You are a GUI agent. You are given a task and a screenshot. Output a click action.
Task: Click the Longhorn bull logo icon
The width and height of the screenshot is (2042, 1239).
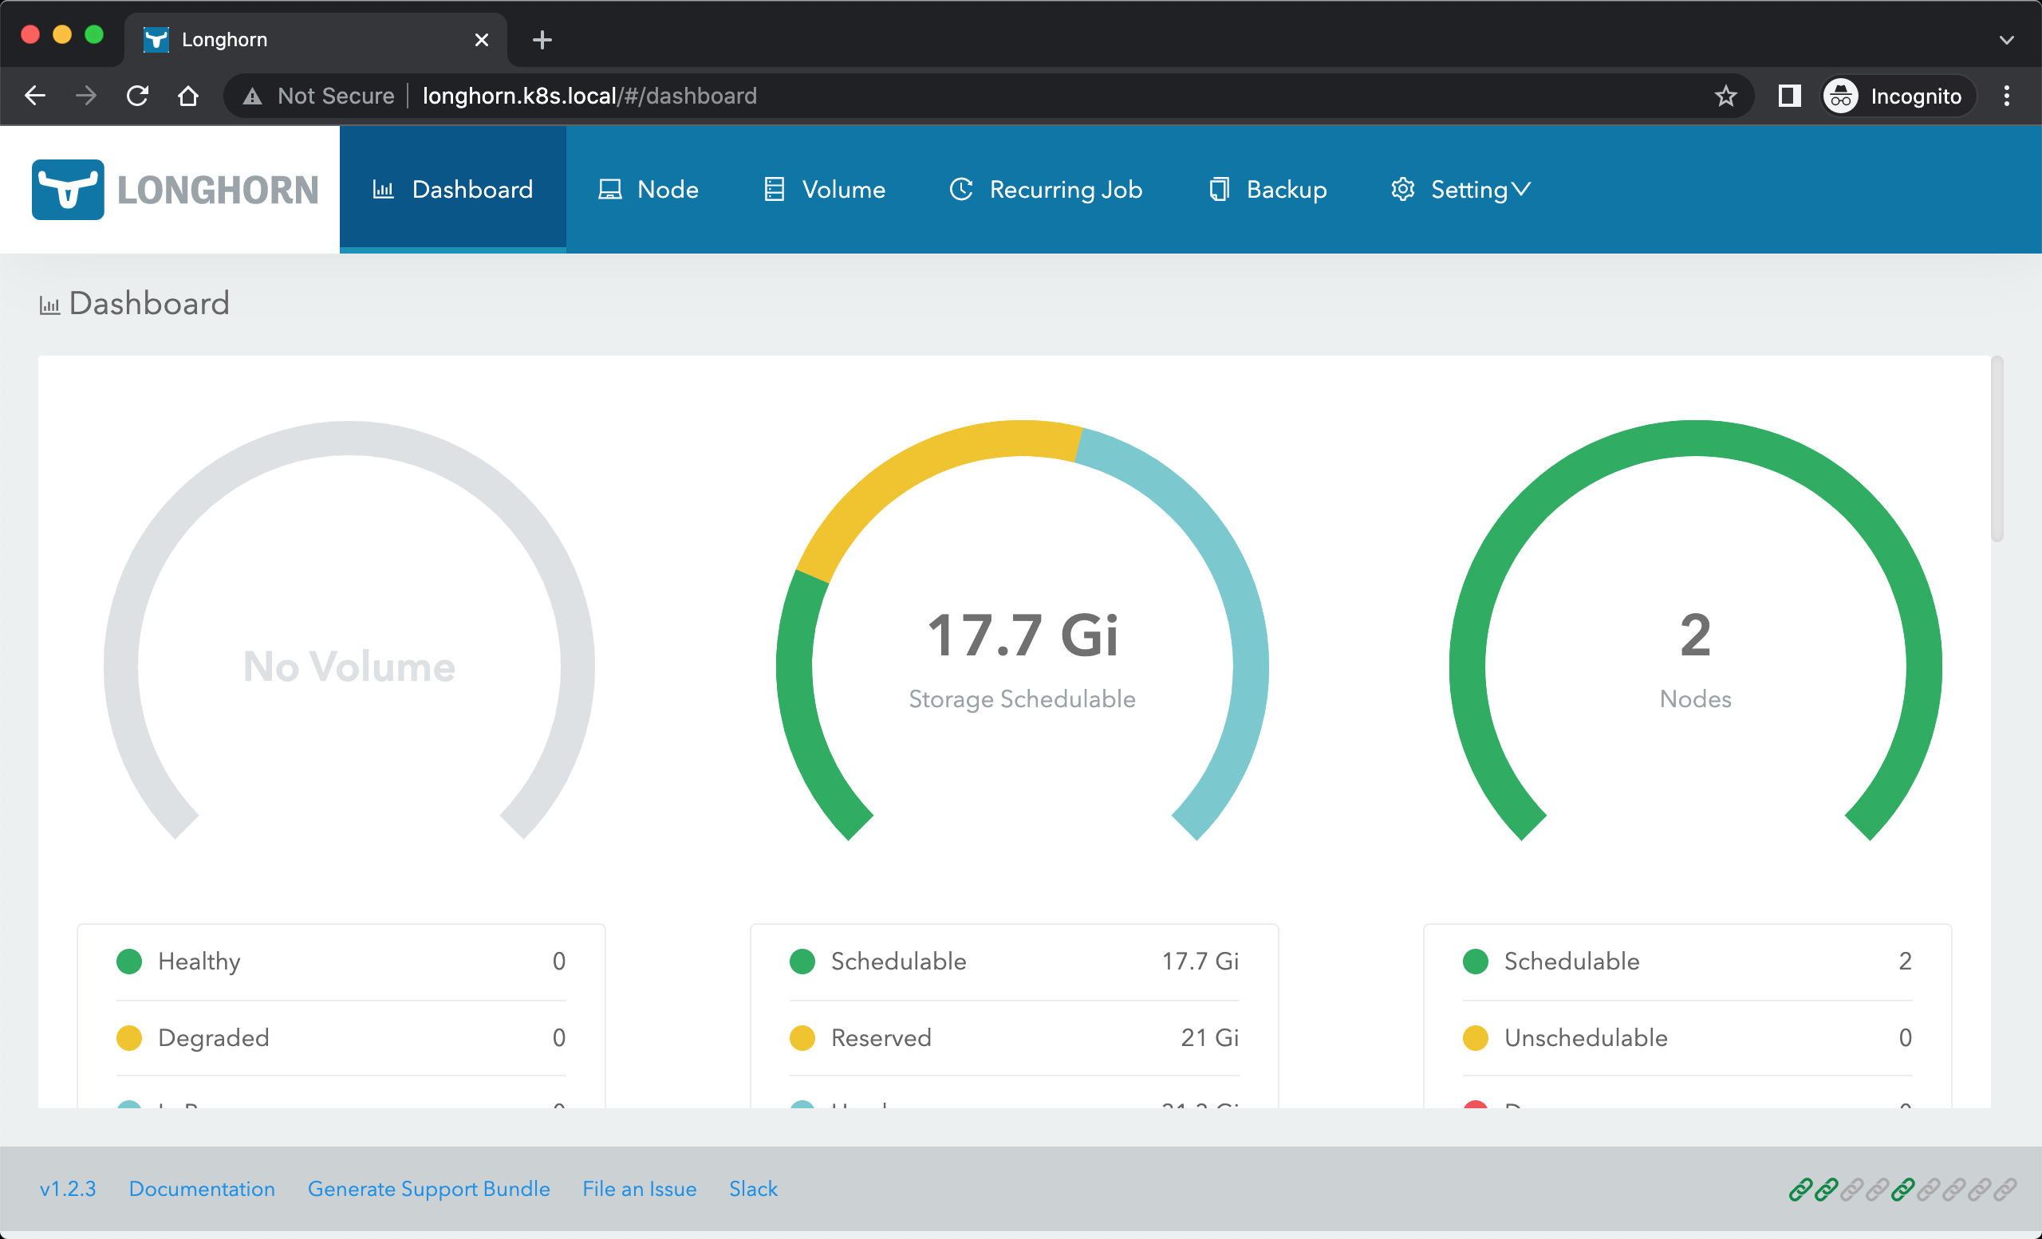click(x=68, y=190)
